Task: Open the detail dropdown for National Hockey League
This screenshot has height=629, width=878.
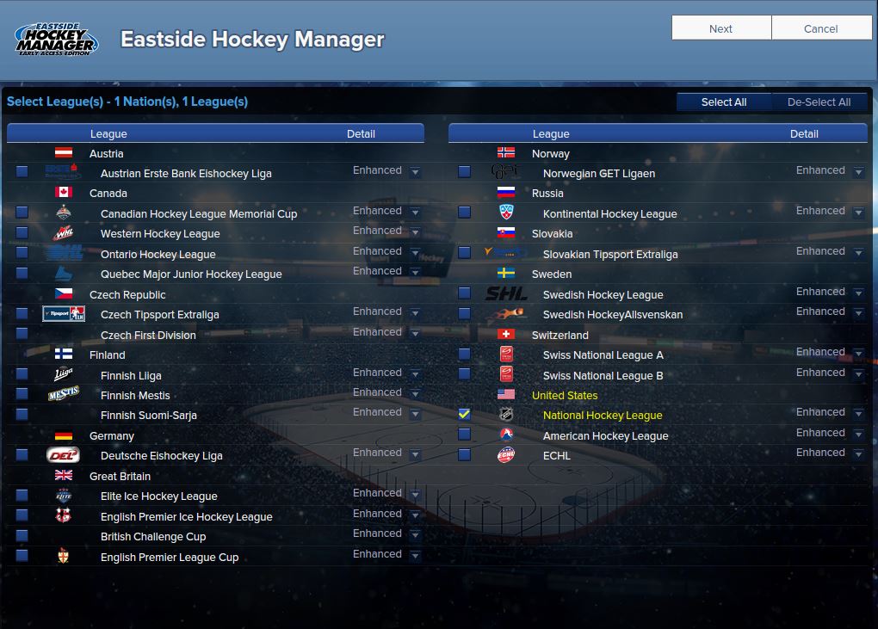Action: point(858,414)
